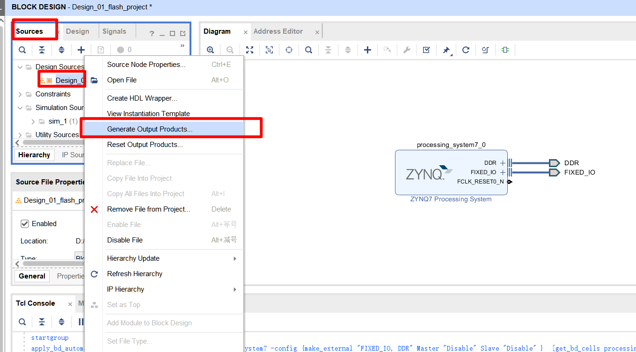Image resolution: width=636 pixels, height=352 pixels.
Task: Add sources with the plus icon in Sources panel
Action: 81,50
